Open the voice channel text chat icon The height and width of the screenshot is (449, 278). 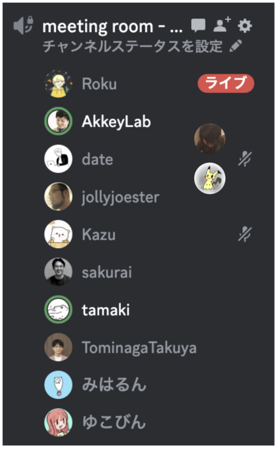tap(198, 26)
